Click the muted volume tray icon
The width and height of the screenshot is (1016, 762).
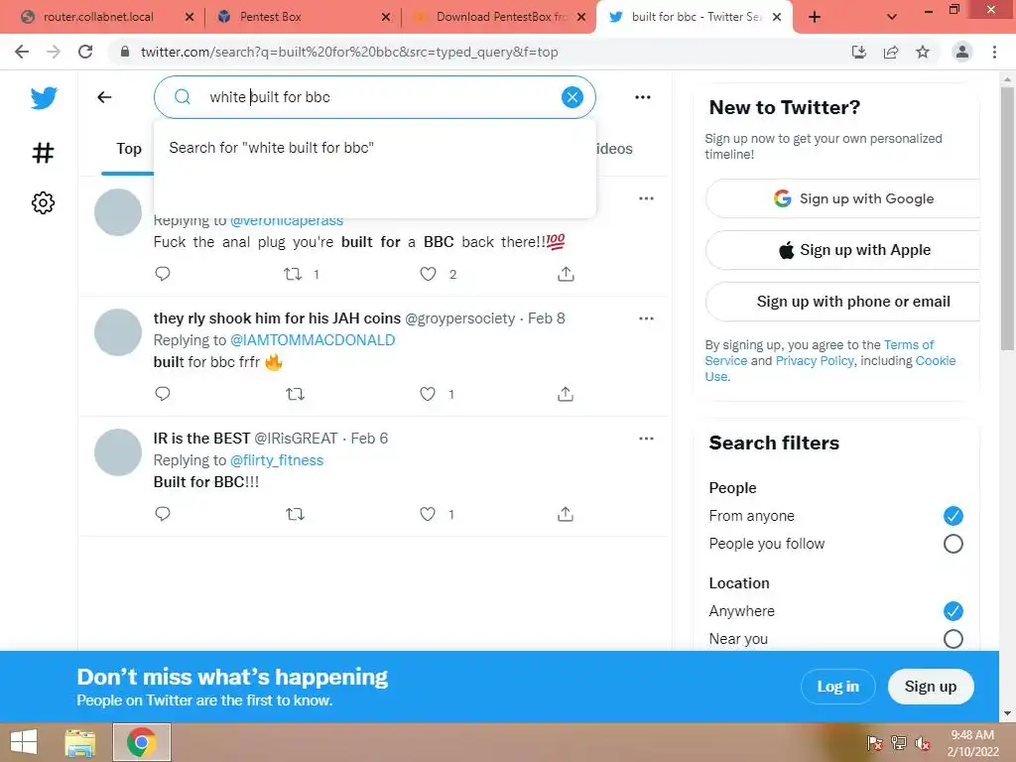click(x=922, y=743)
